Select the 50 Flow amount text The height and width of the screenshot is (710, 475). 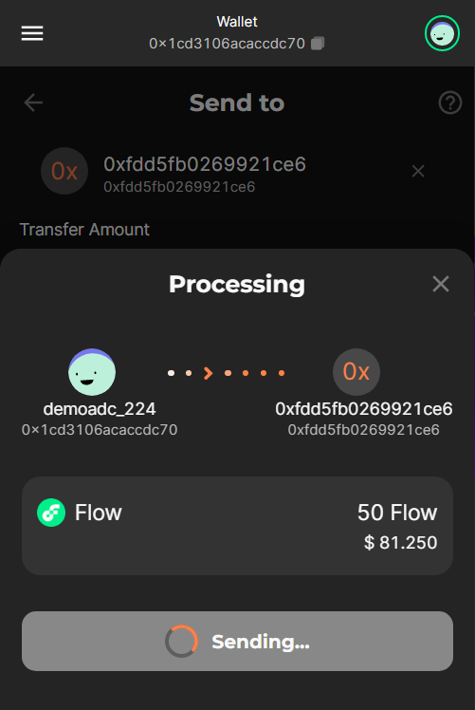pos(397,513)
